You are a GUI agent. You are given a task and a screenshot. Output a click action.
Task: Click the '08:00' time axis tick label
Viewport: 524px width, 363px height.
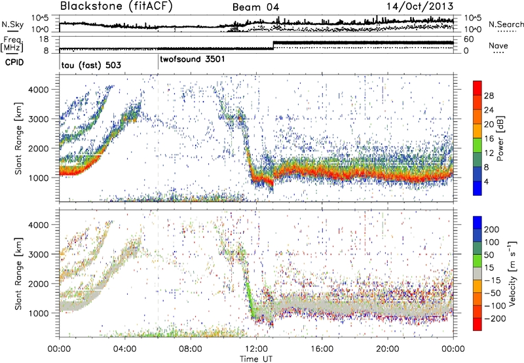(x=191, y=349)
